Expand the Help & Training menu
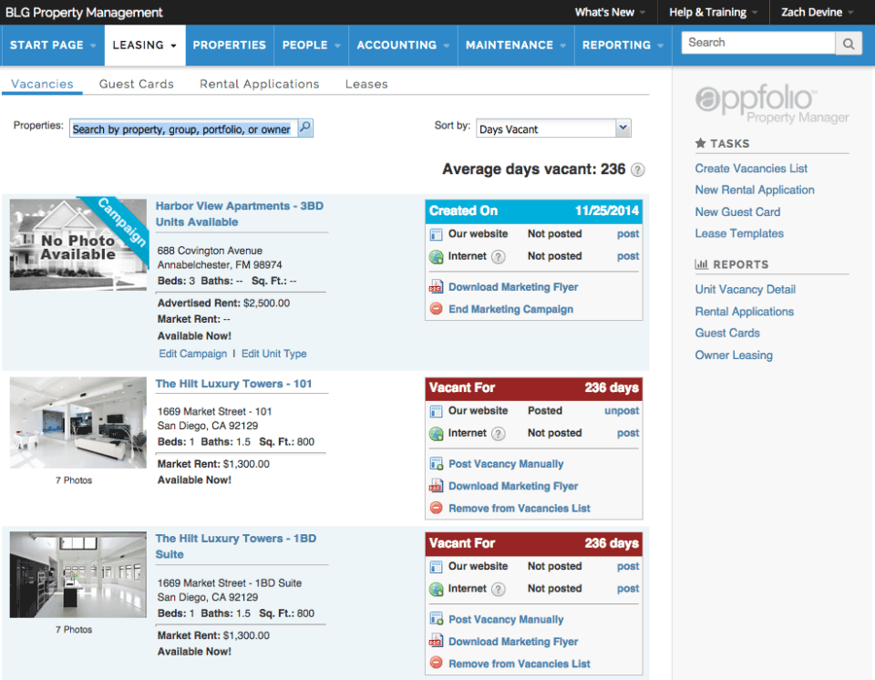This screenshot has width=875, height=680. coord(714,13)
